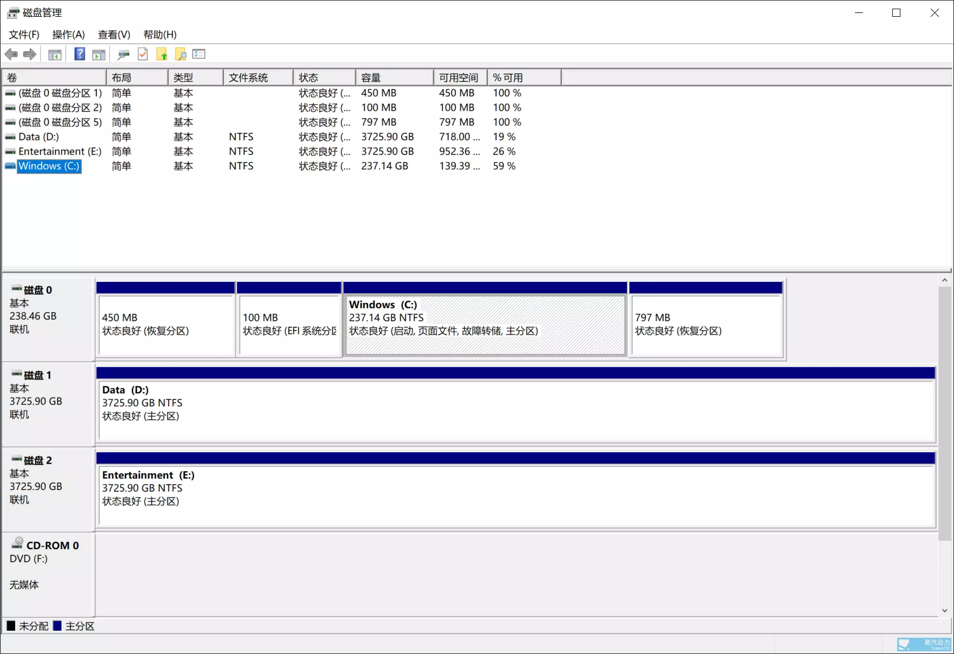This screenshot has width=954, height=654.
Task: Sort by the % 可用 column header
Action: pyautogui.click(x=524, y=78)
